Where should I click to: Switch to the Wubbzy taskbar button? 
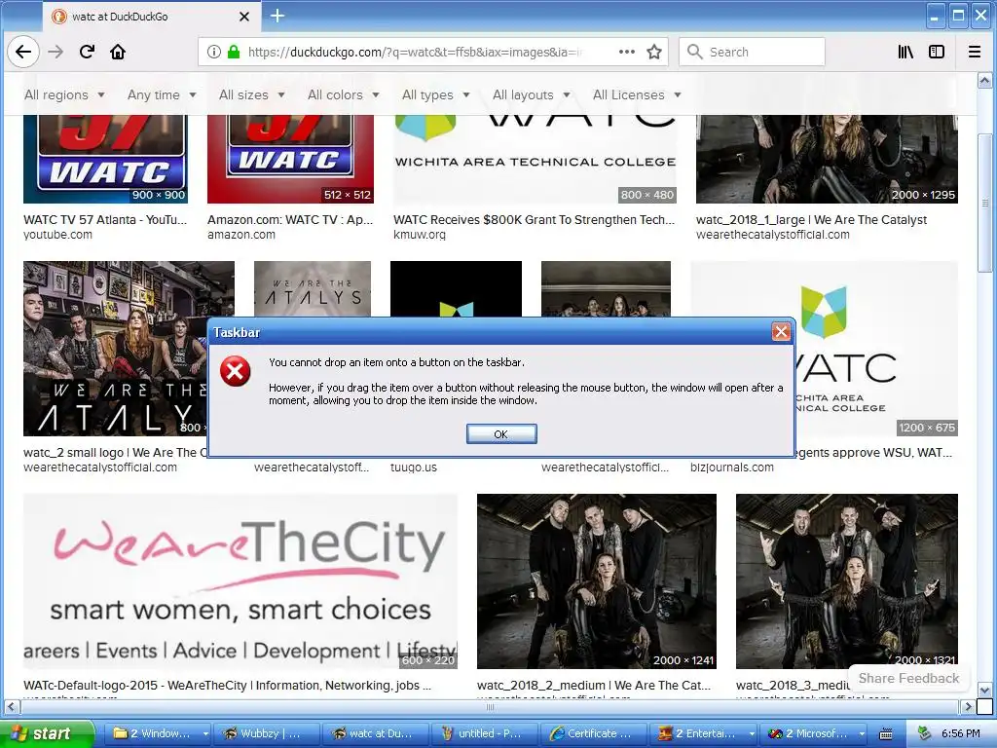click(x=266, y=733)
